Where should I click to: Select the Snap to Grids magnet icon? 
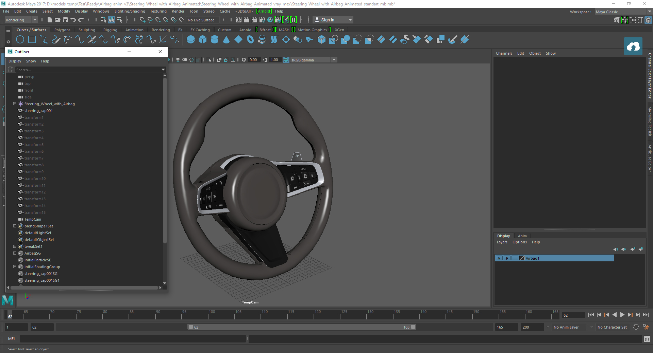point(142,20)
